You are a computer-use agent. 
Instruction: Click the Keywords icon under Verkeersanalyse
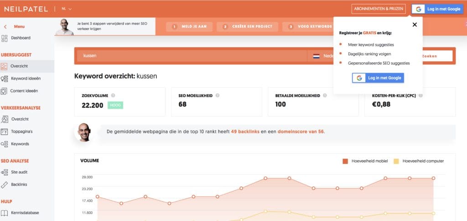point(4,144)
